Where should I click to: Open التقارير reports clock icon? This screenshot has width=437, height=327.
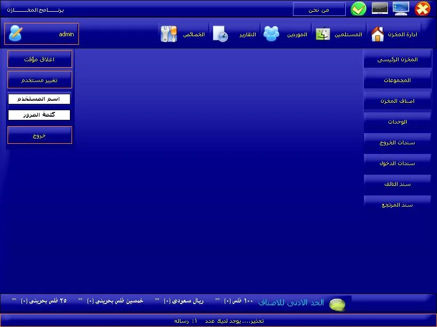click(x=220, y=34)
